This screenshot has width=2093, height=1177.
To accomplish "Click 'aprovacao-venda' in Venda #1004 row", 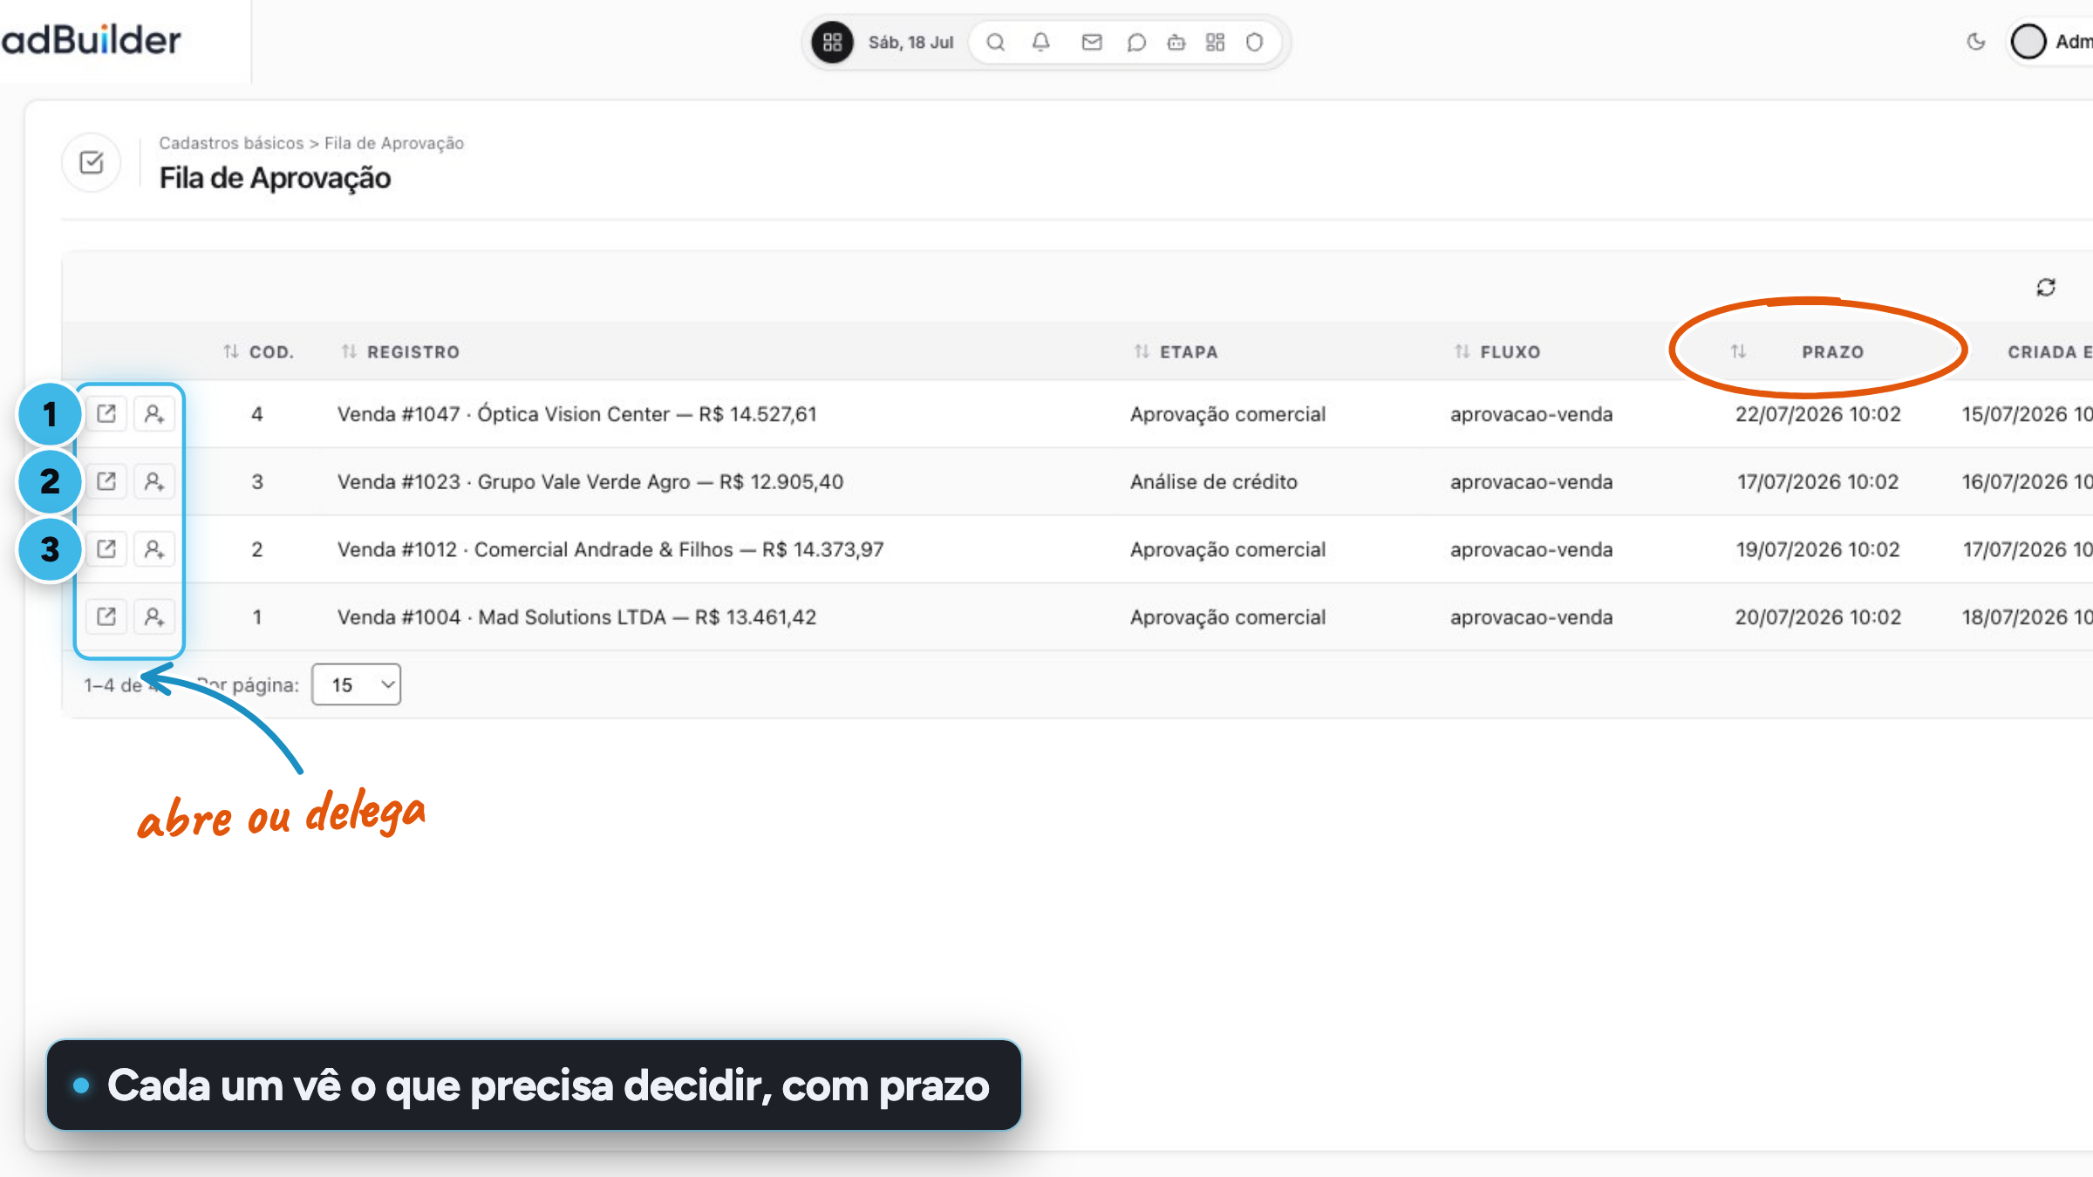I will pos(1531,617).
